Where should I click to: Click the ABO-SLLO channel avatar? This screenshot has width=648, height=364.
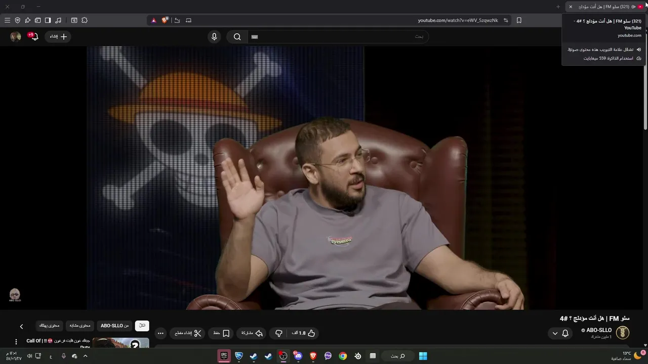622,332
